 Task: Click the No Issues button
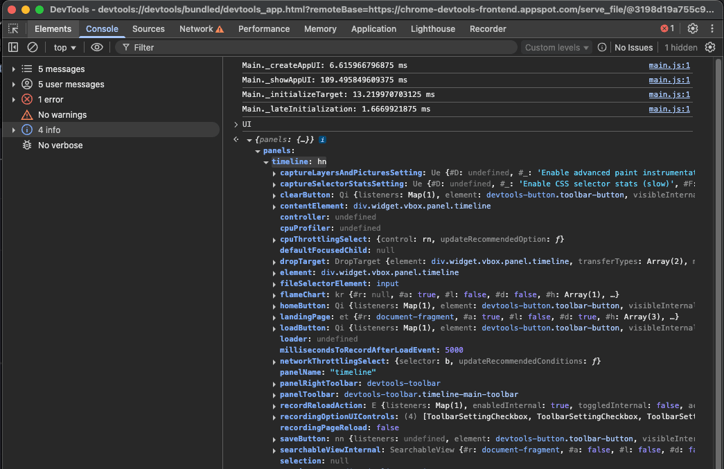coord(633,47)
